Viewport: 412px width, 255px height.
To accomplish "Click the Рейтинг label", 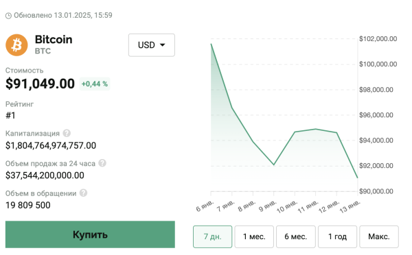I will click(x=19, y=104).
